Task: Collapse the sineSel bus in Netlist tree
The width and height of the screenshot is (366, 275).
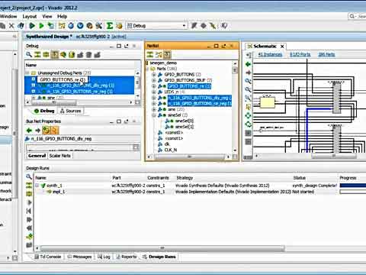Action: point(154,115)
